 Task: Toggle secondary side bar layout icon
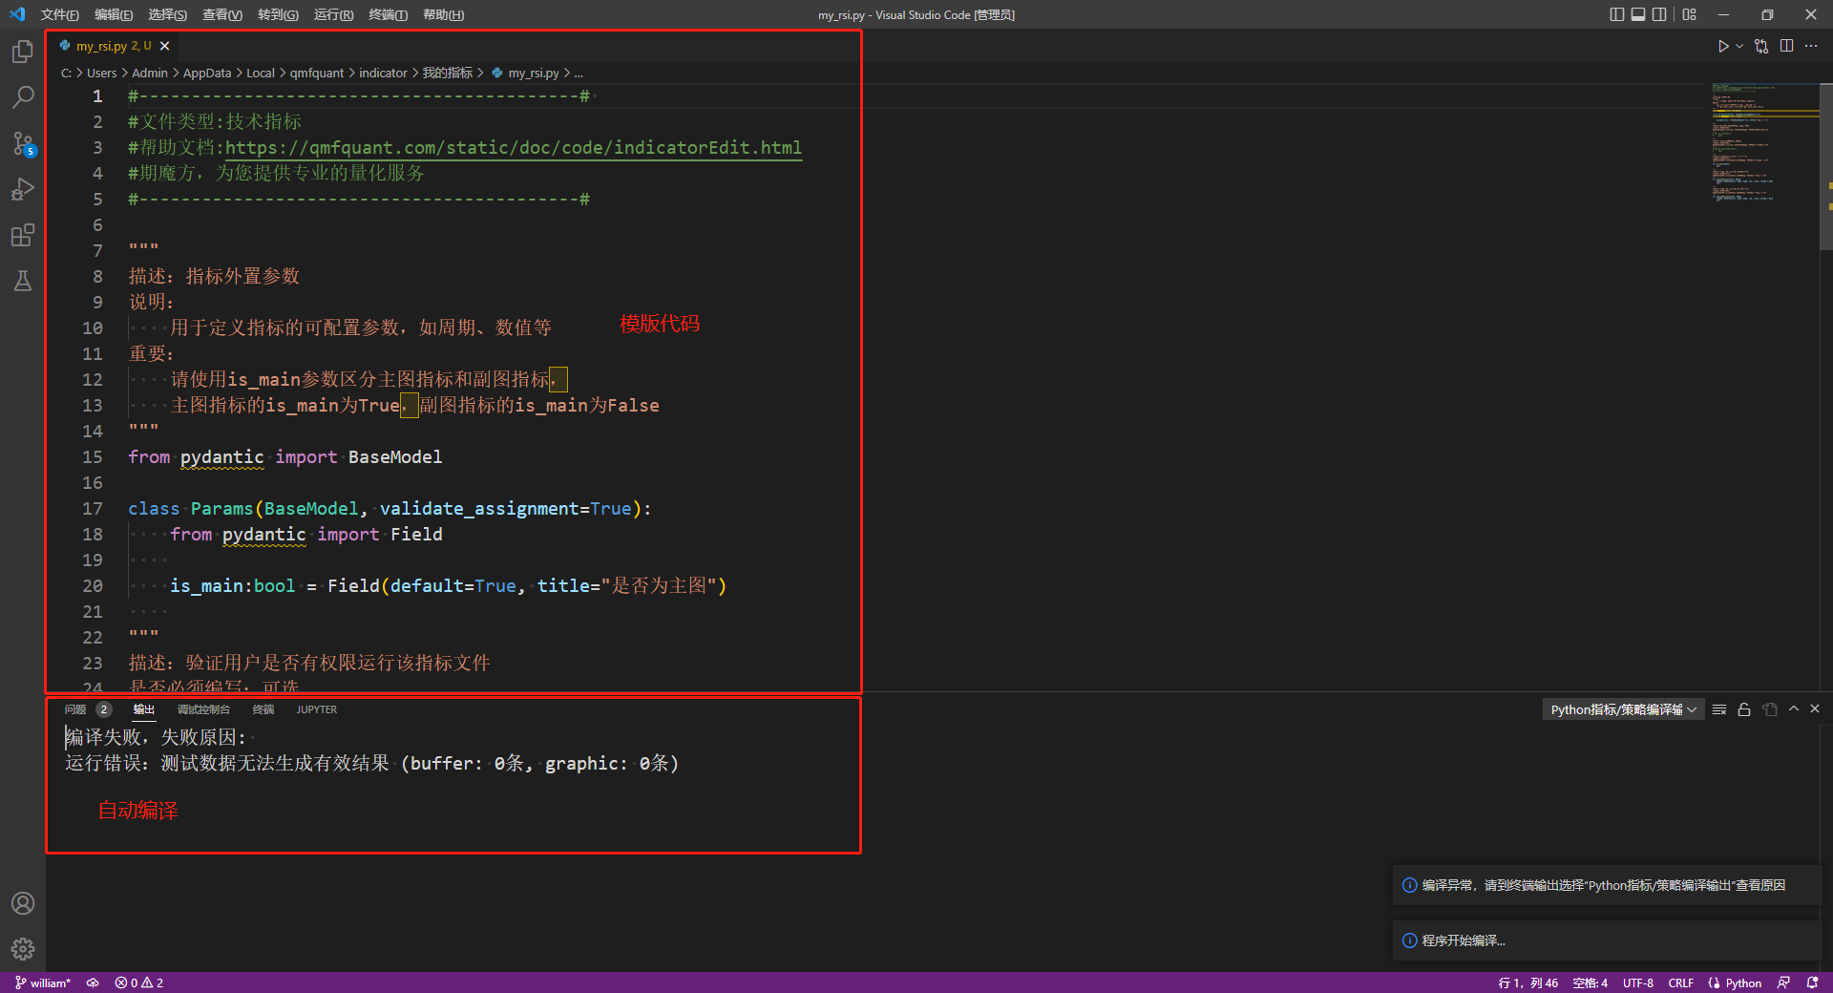click(1659, 14)
